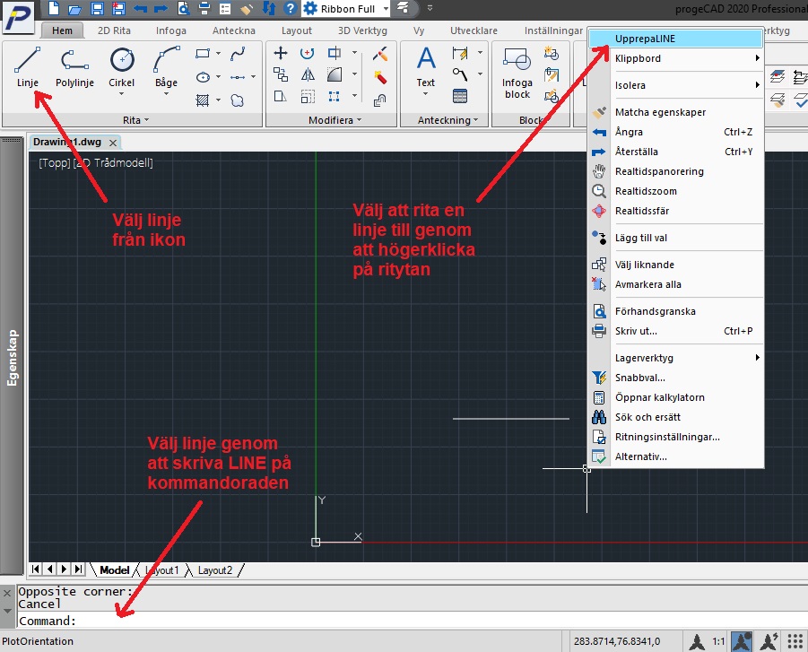Open Snabbval... from context menu

(x=675, y=378)
